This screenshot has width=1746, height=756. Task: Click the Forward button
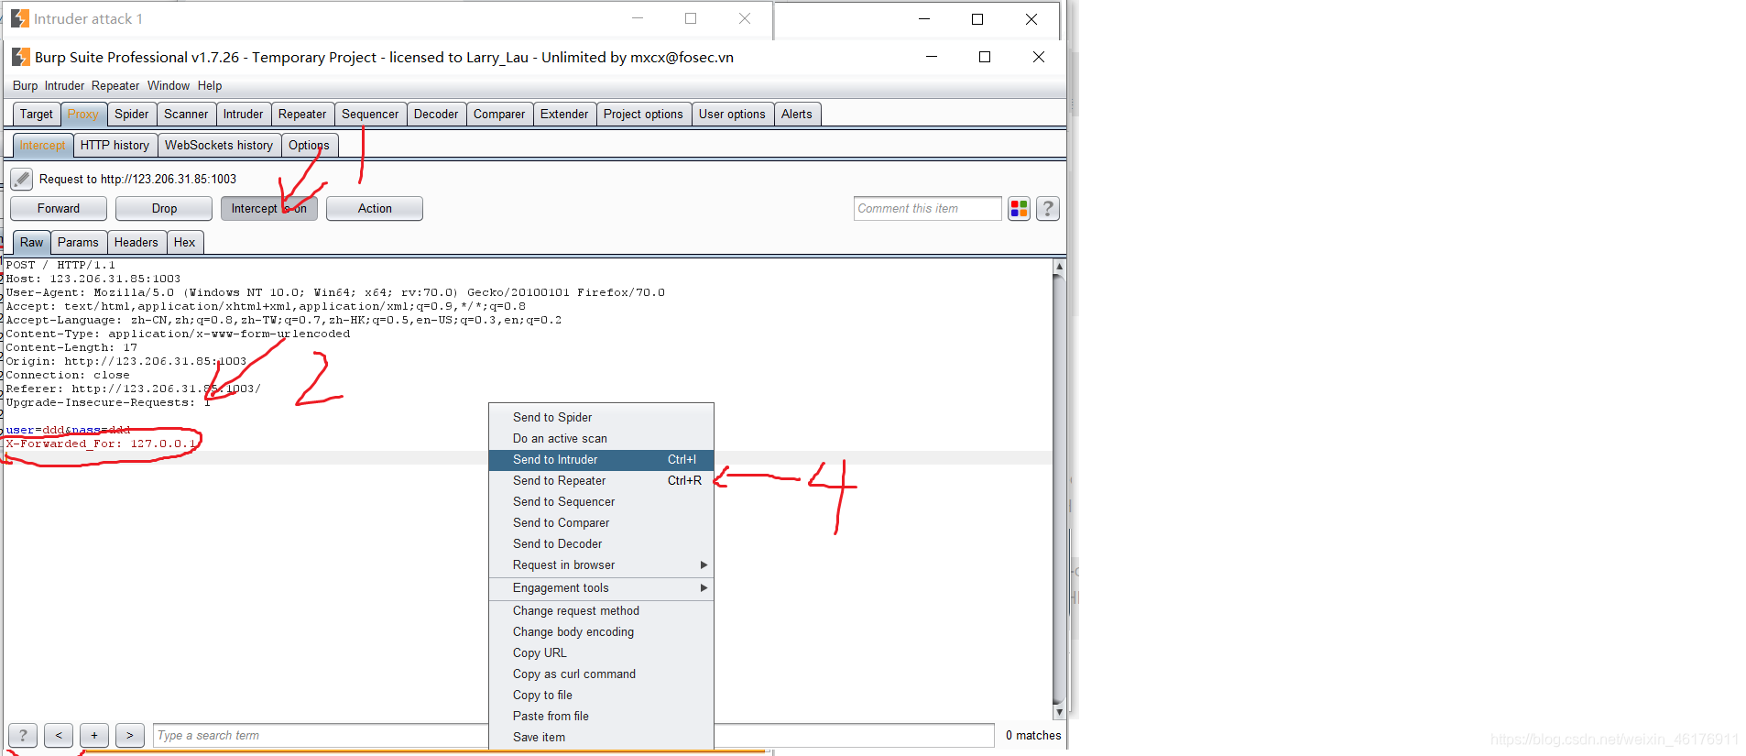pyautogui.click(x=59, y=209)
